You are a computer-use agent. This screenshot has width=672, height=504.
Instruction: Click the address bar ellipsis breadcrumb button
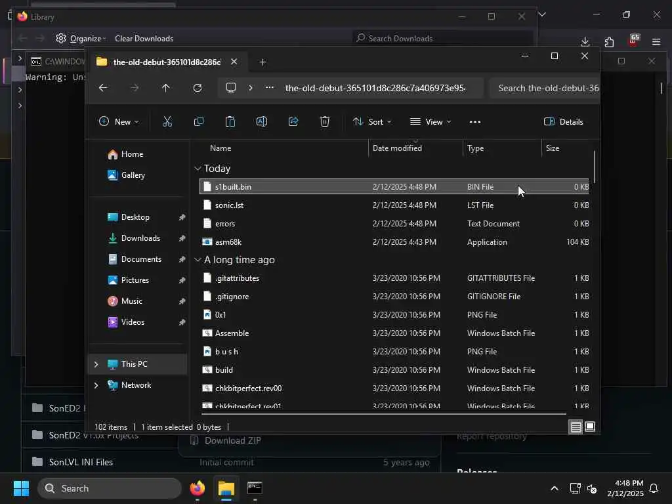[270, 88]
